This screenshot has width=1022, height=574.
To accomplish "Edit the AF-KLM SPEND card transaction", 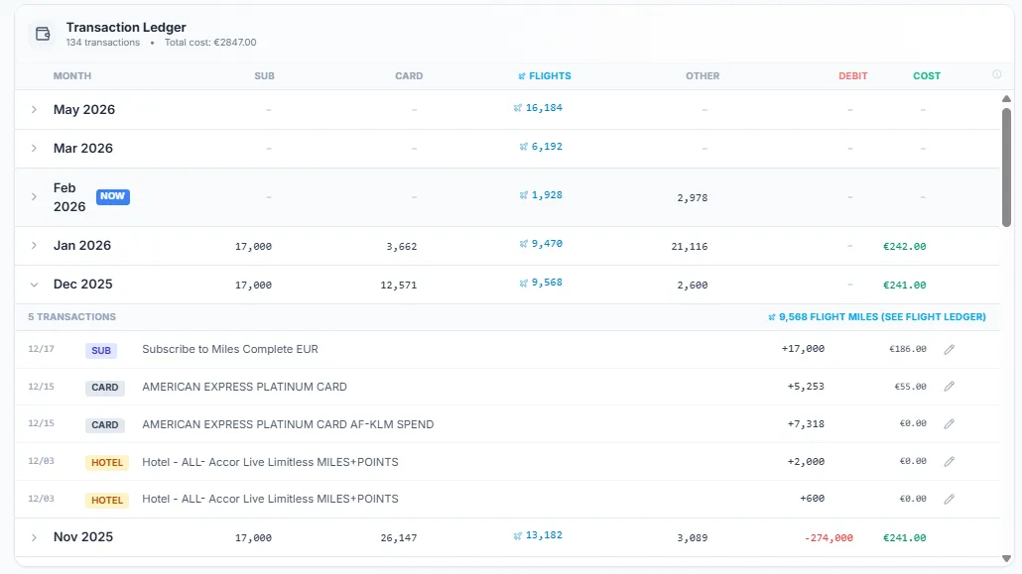I will pos(949,424).
